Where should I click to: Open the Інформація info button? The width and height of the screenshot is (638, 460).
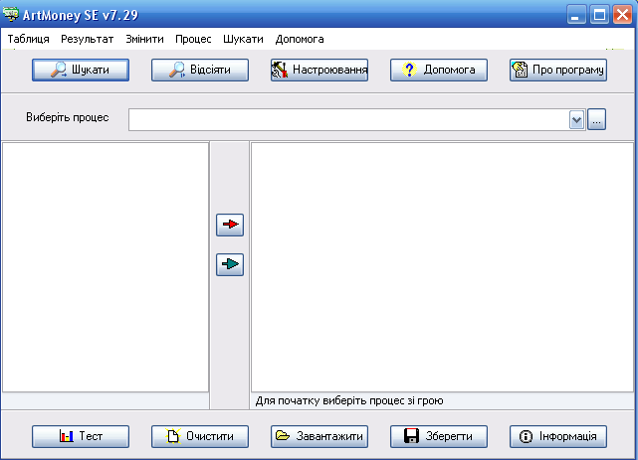coord(558,436)
